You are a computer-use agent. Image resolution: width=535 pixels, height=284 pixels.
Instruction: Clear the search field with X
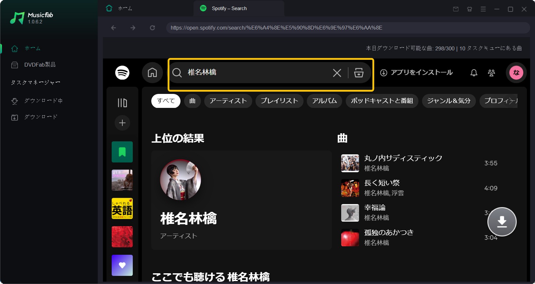337,73
